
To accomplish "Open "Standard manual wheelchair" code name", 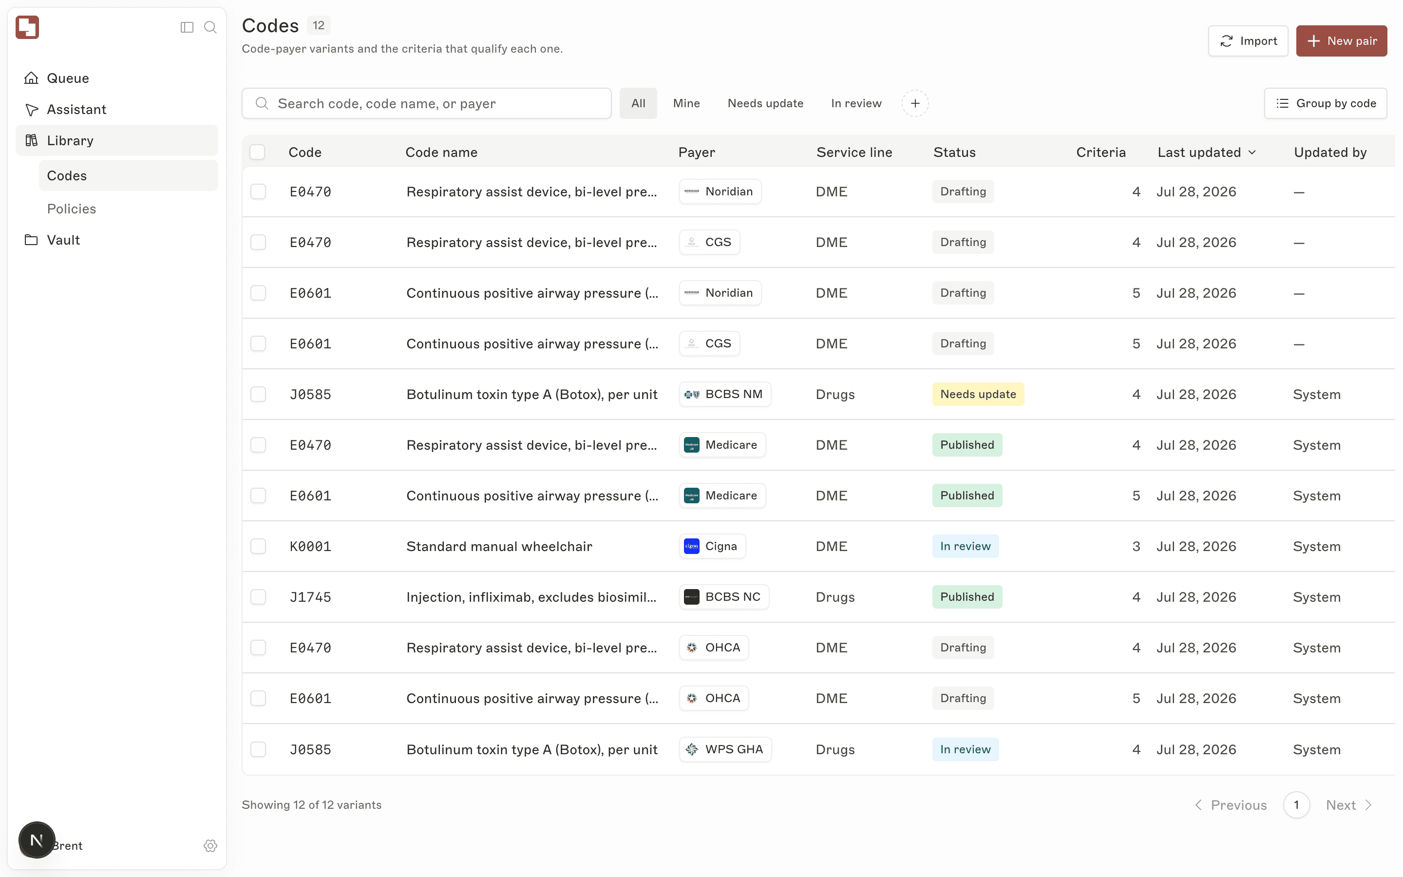I will [499, 546].
